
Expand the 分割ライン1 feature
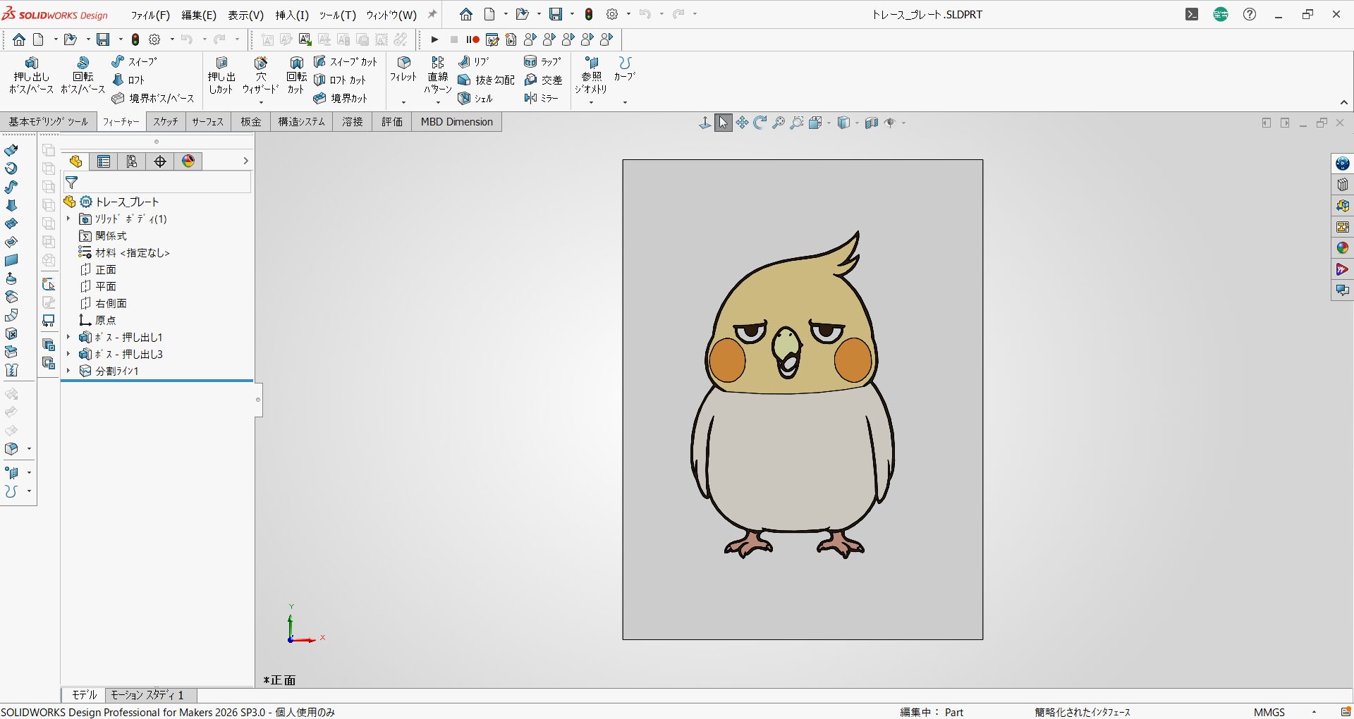68,371
